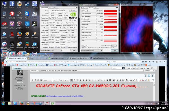The height and width of the screenshot is (111, 169).
Task: Open the Filter dropdown on forum page
Action: tap(143, 68)
